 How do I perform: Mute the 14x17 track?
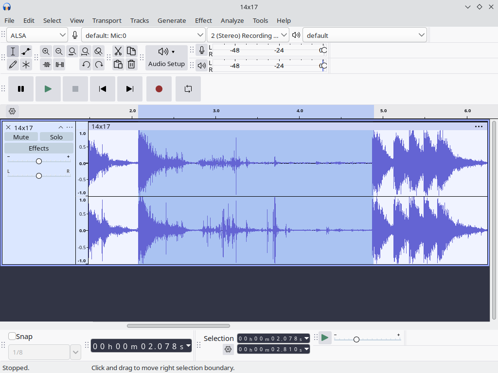tap(21, 137)
